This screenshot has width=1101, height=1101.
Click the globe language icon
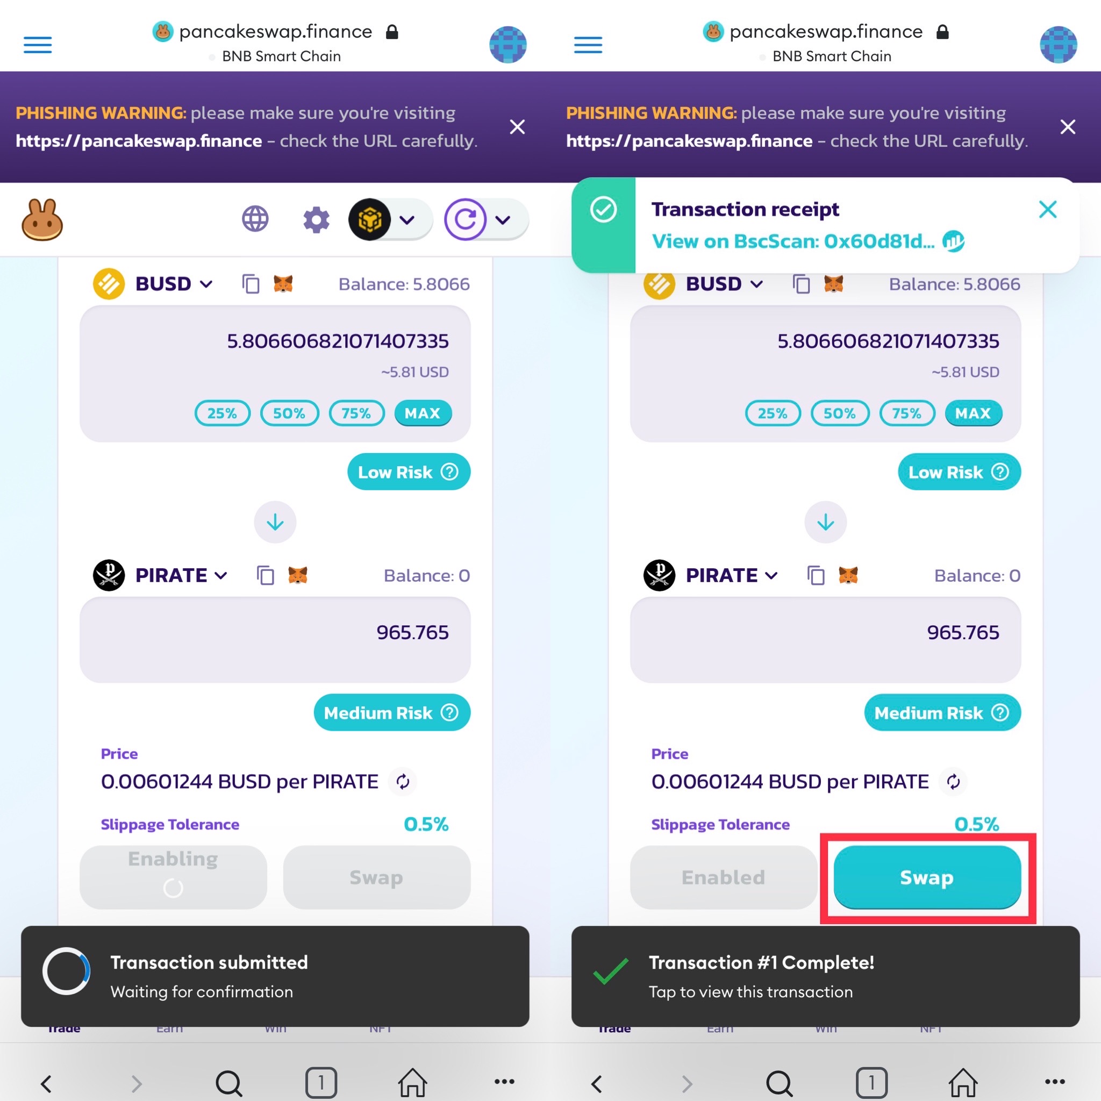point(255,219)
